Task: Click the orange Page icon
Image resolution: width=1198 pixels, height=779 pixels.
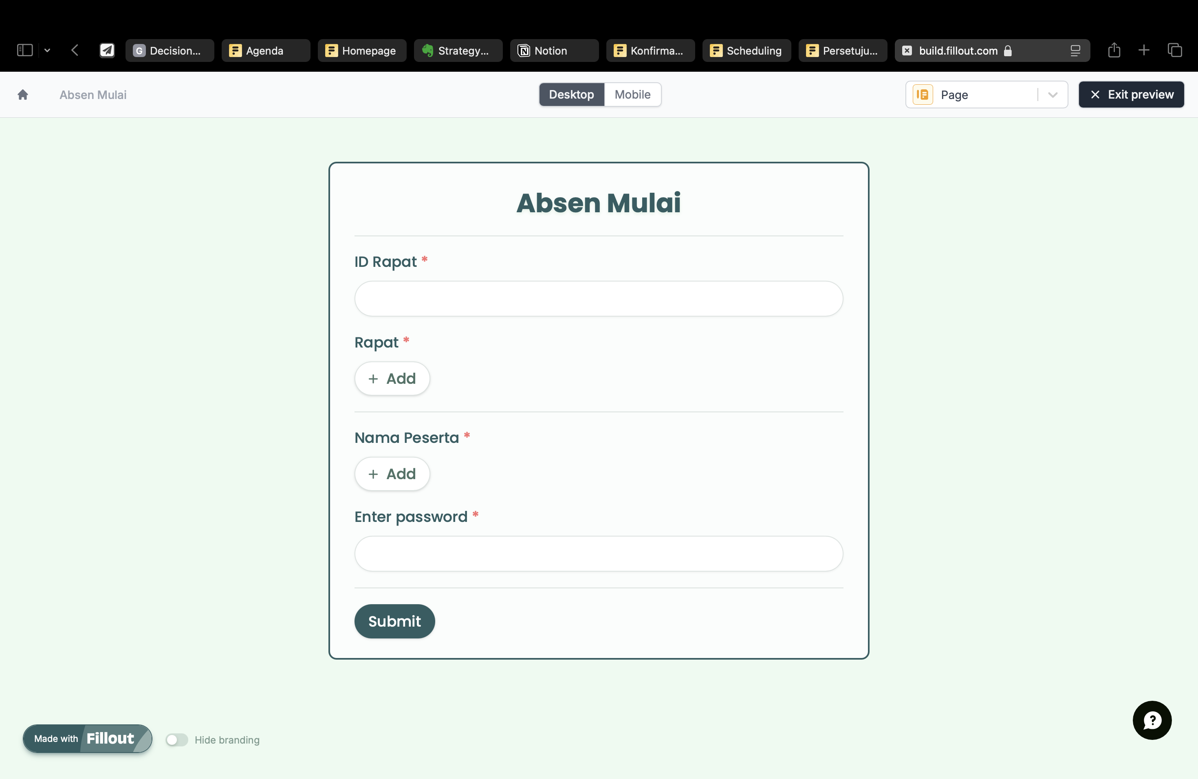Action: pos(923,95)
